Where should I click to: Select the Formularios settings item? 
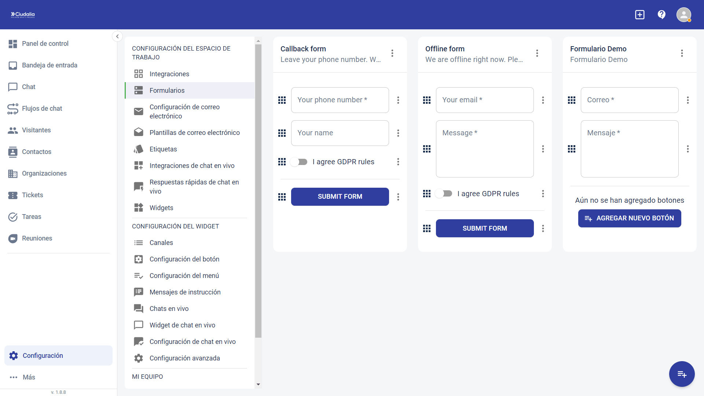167,90
